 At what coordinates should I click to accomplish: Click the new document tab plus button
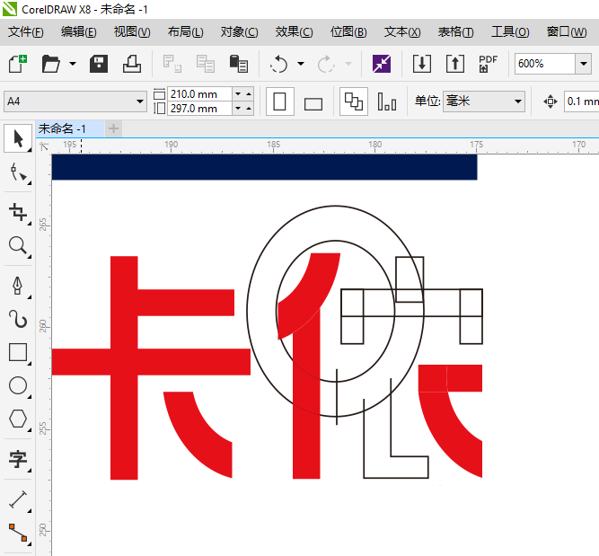(x=113, y=128)
